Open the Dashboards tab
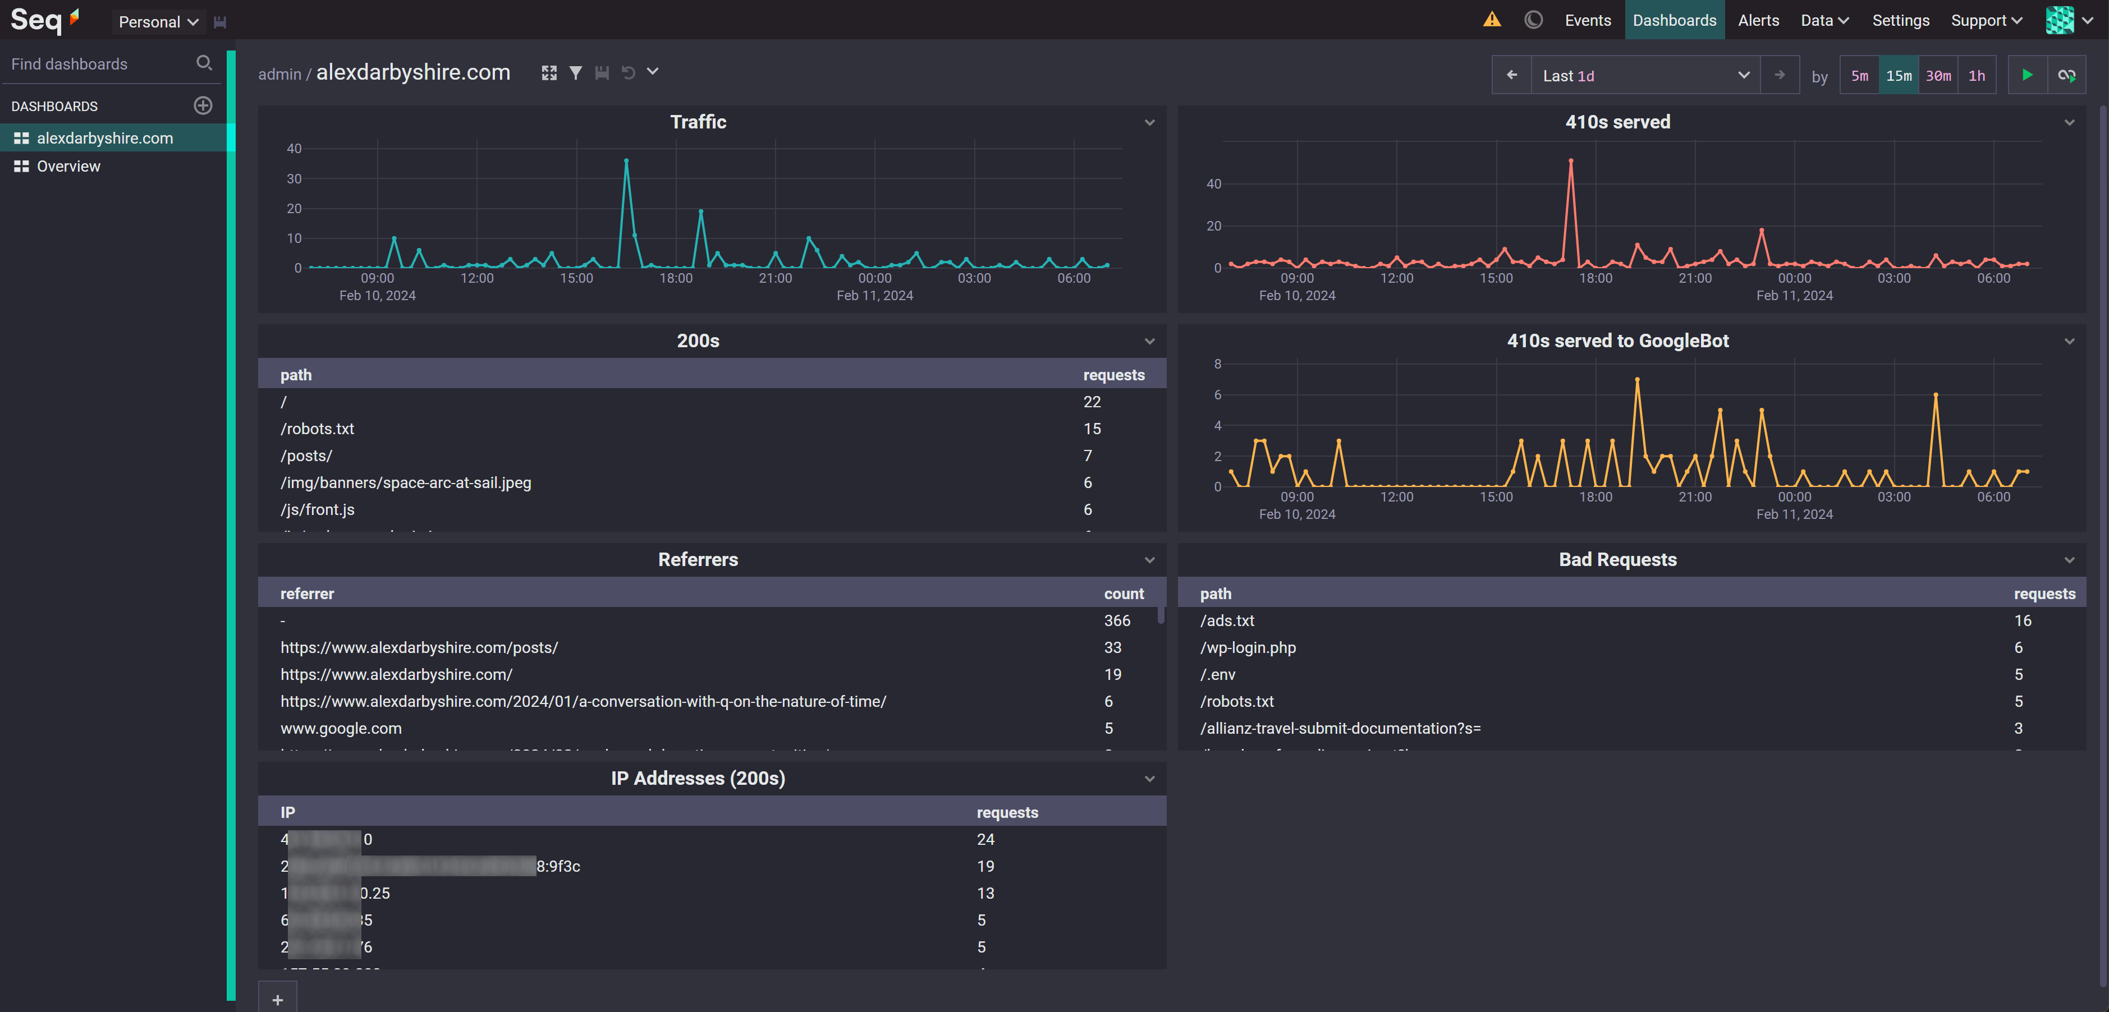This screenshot has height=1012, width=2109. (1674, 20)
